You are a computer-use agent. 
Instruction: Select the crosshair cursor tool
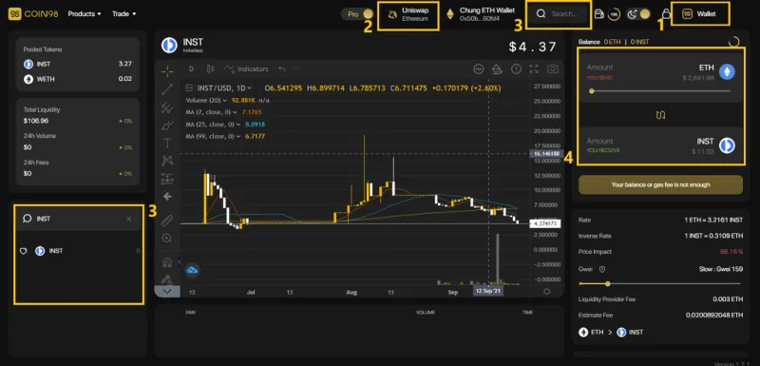click(x=167, y=71)
